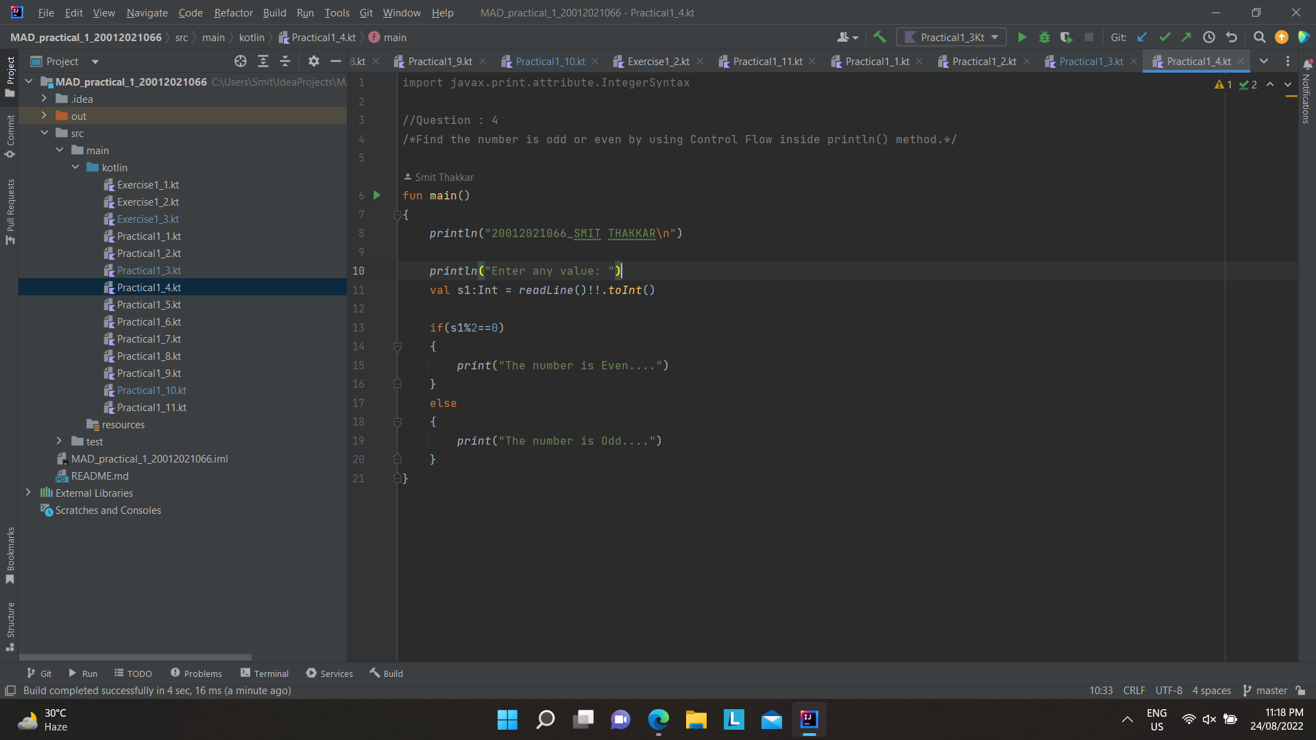
Task: Switch to Practical1_9.kt editor tab
Action: [439, 62]
